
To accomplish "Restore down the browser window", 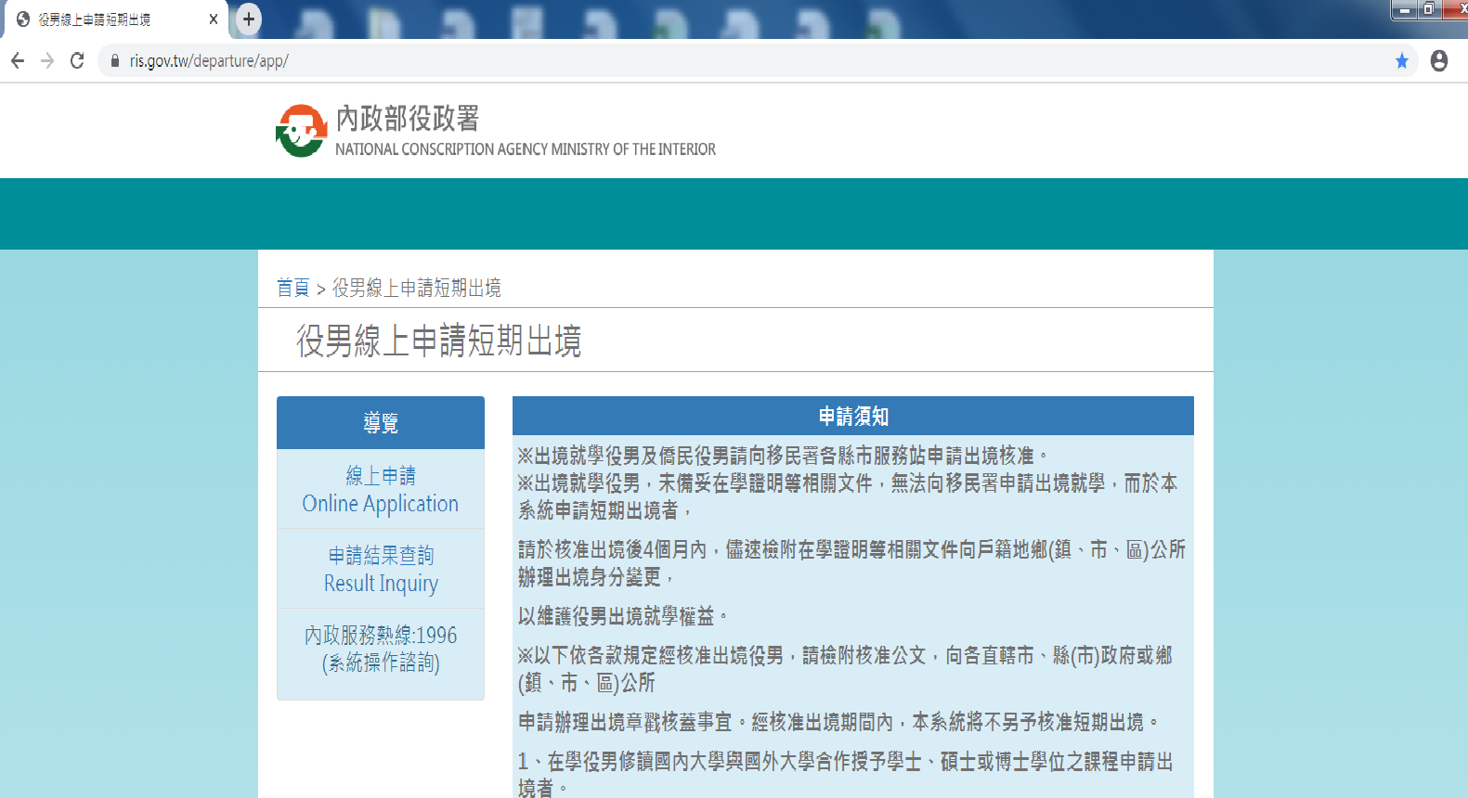I will pyautogui.click(x=1429, y=9).
